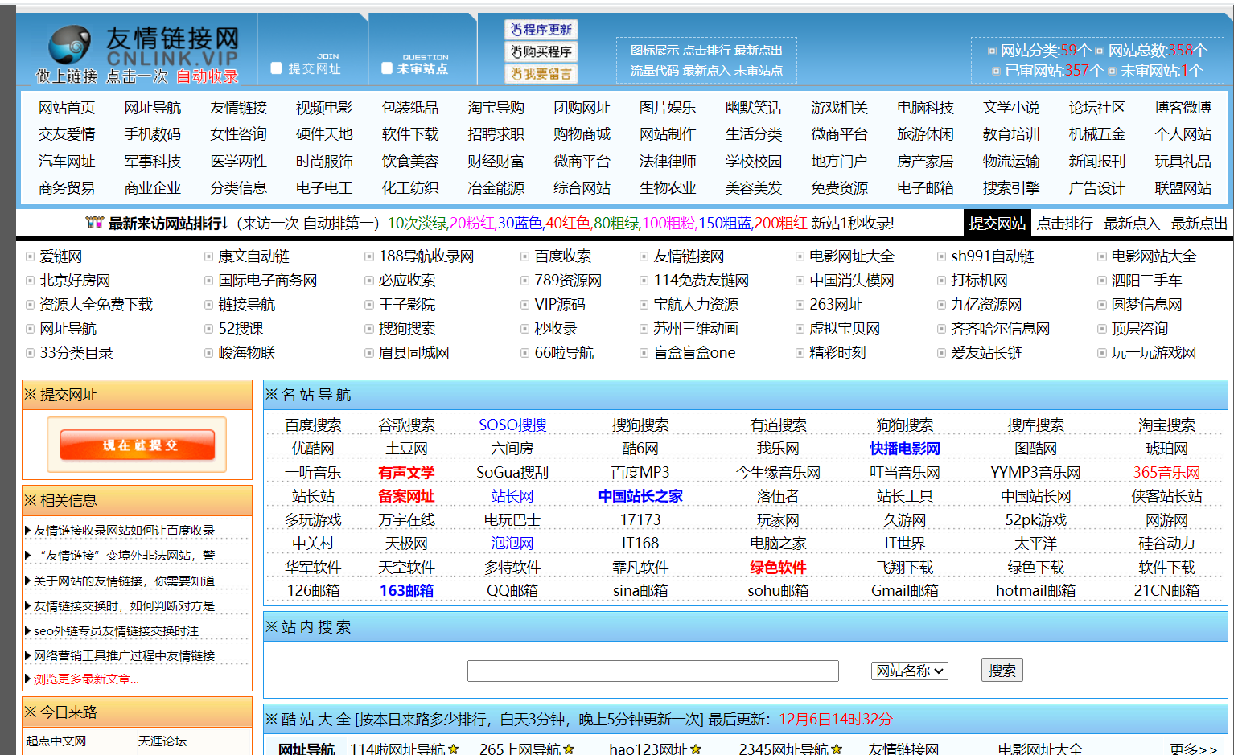This screenshot has height=755, width=1234.
Task: Click the star icon after 2345网址导航
Action: tap(837, 749)
